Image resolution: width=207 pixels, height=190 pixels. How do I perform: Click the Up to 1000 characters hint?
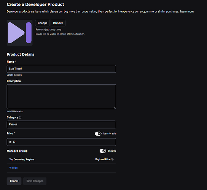click(15, 111)
